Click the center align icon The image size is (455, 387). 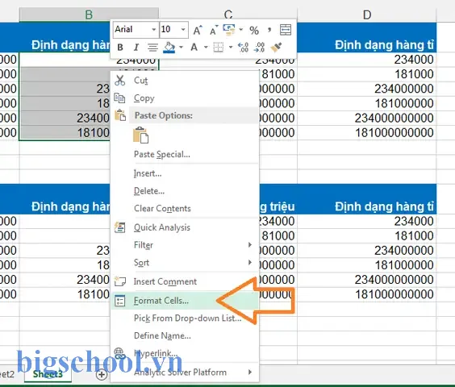pos(152,47)
